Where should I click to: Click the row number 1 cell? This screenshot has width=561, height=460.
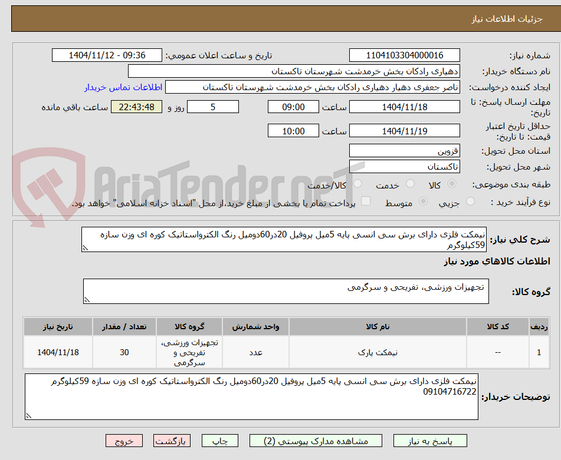[x=539, y=352]
